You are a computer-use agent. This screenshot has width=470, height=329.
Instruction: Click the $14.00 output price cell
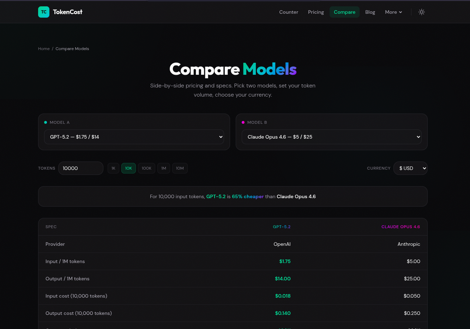(283, 279)
